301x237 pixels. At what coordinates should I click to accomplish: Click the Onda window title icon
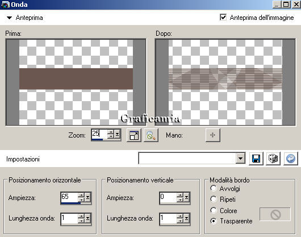pyautogui.click(x=5, y=5)
